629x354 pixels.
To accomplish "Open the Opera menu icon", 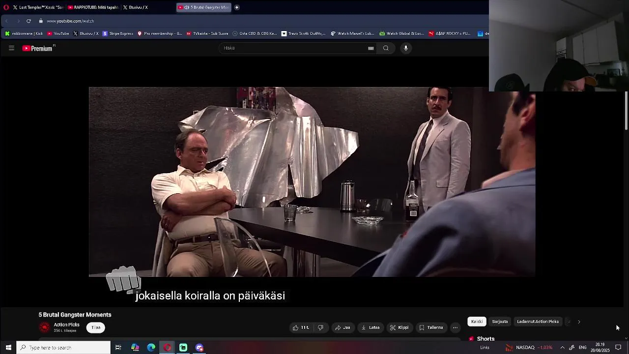I will (6, 7).
